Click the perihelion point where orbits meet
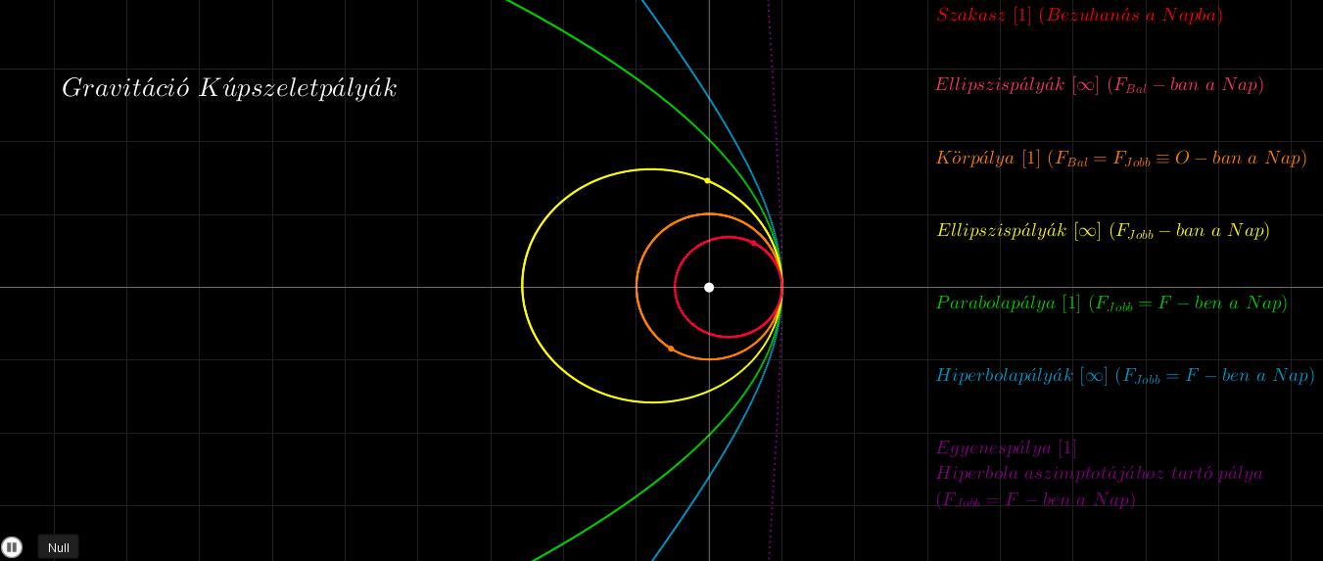The width and height of the screenshot is (1323, 561). tap(781, 287)
